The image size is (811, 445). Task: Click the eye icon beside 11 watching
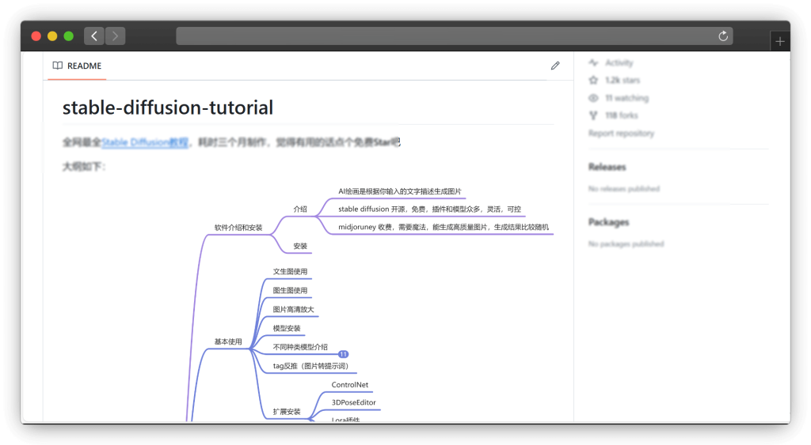coord(593,97)
